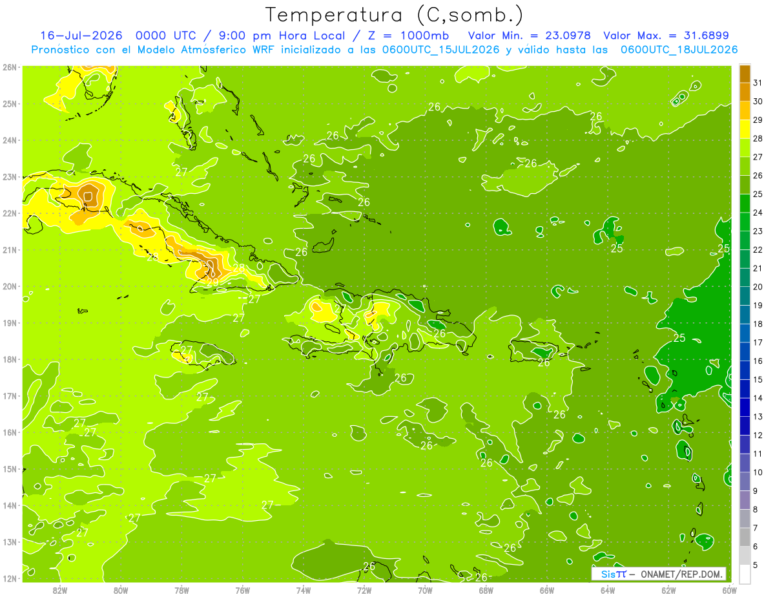Click the '29' contour label over eastern Cuba
Image resolution: width=775 pixels, height=599 pixels.
tap(212, 282)
